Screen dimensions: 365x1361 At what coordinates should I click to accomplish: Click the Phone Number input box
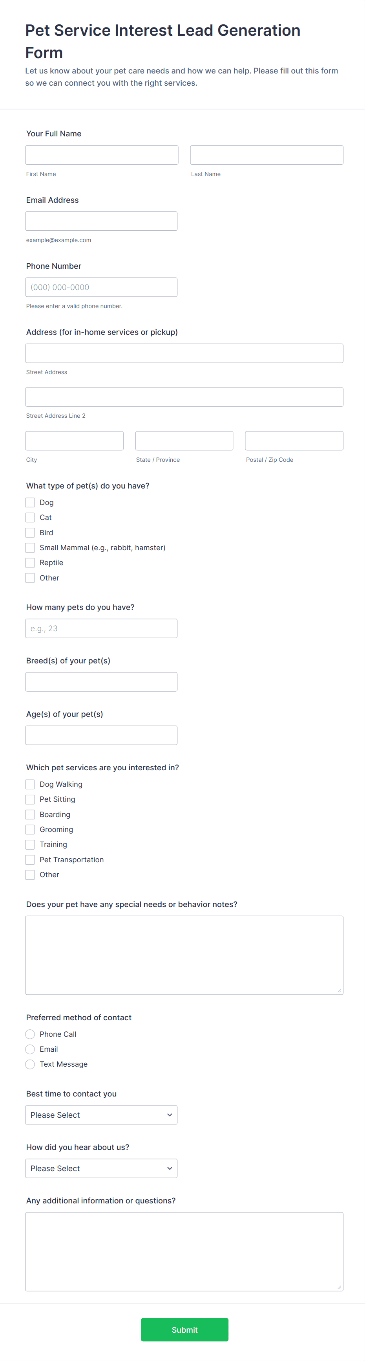point(101,287)
